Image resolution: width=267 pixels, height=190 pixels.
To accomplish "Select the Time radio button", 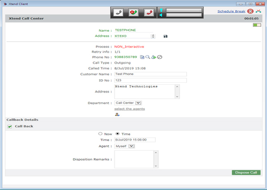I will coord(117,134).
